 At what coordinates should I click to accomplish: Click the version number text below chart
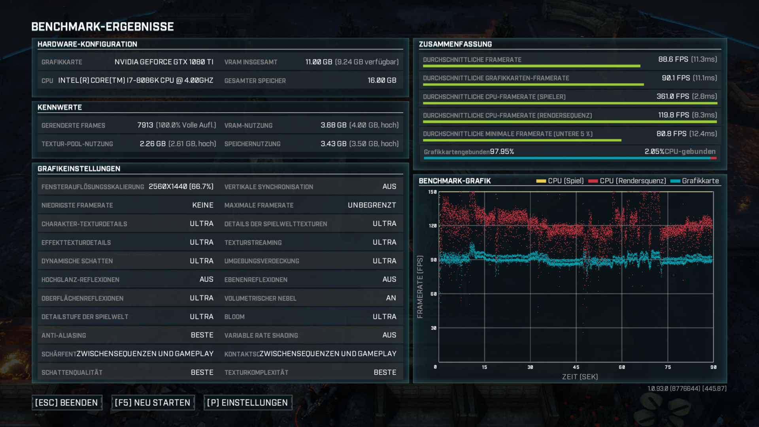pyautogui.click(x=687, y=389)
